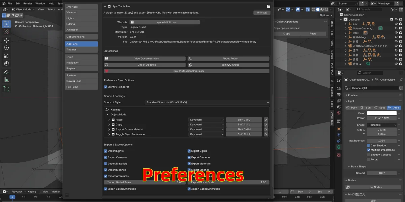405x202 pixels.
Task: Click the Power field showing 31.416 MW
Action: 381,118
